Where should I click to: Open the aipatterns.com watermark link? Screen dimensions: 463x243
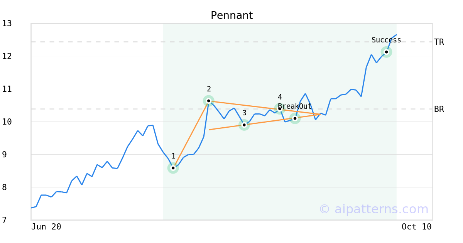pyautogui.click(x=373, y=209)
